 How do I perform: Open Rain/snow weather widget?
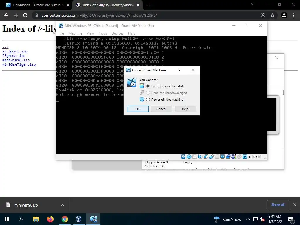click(227, 219)
